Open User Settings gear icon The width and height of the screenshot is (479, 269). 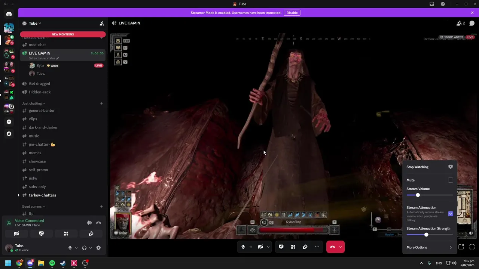pos(98,248)
